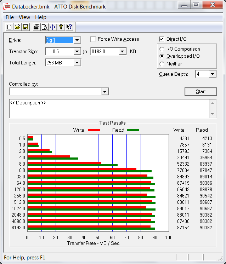226x264 pixels.
Task: Expand the Drive dropdown list
Action: click(77, 40)
